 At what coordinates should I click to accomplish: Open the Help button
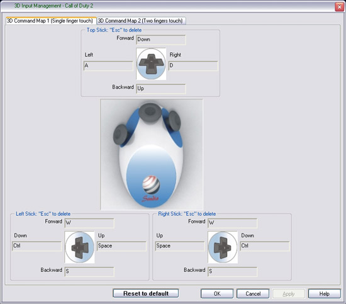coord(325,294)
